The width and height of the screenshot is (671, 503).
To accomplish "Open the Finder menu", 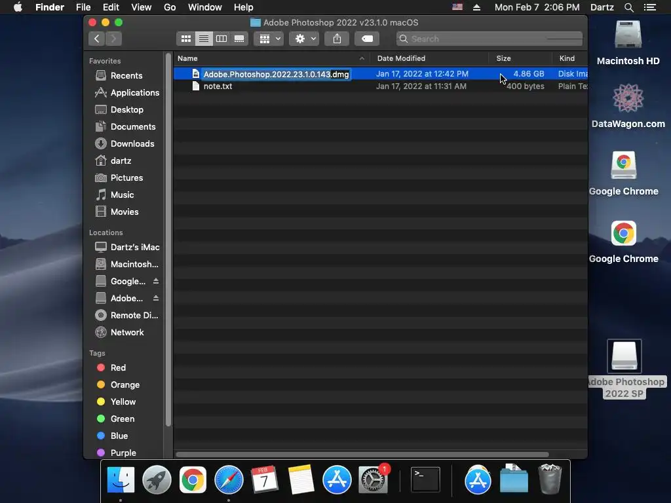I will click(x=50, y=7).
